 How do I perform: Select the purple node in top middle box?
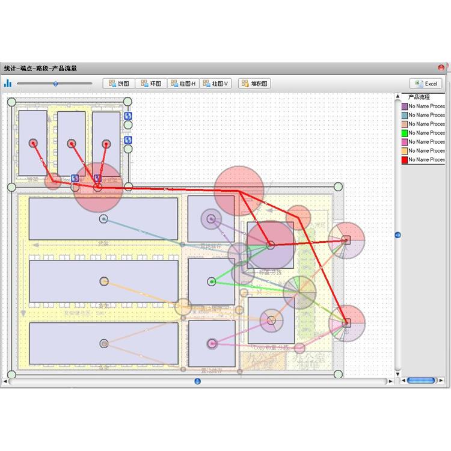coord(212,219)
